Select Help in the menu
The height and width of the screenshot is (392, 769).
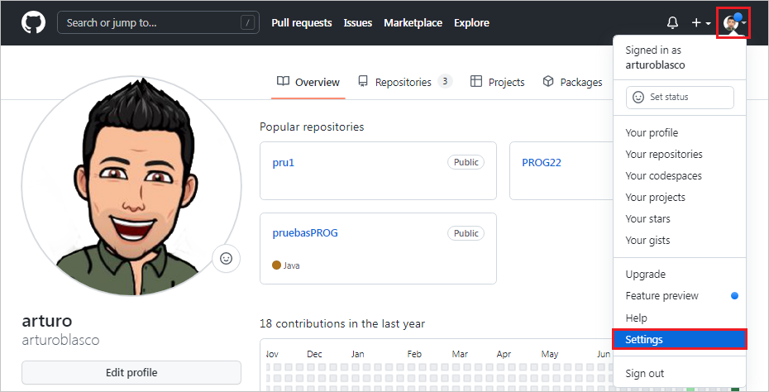point(680,318)
